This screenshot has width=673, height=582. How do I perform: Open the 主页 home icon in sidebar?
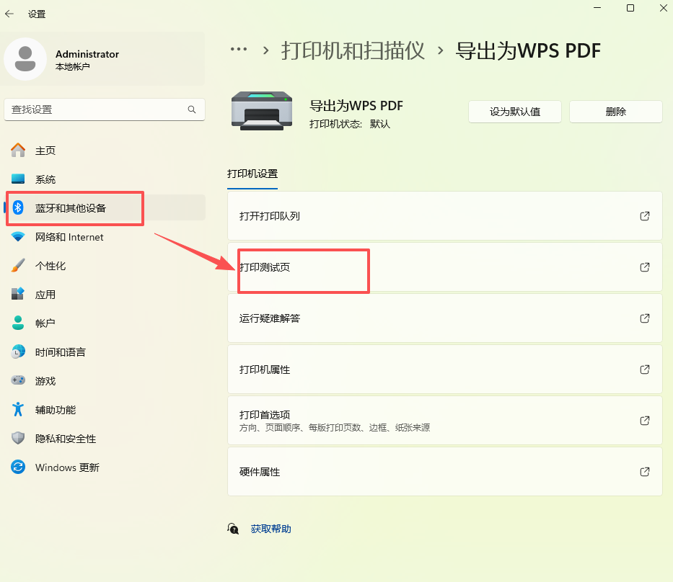click(x=17, y=150)
